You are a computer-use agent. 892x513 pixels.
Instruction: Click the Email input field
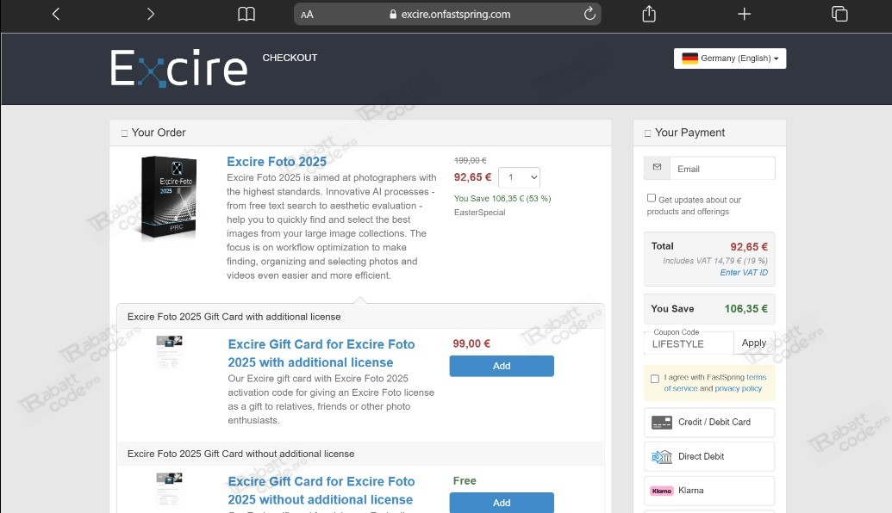[722, 169]
